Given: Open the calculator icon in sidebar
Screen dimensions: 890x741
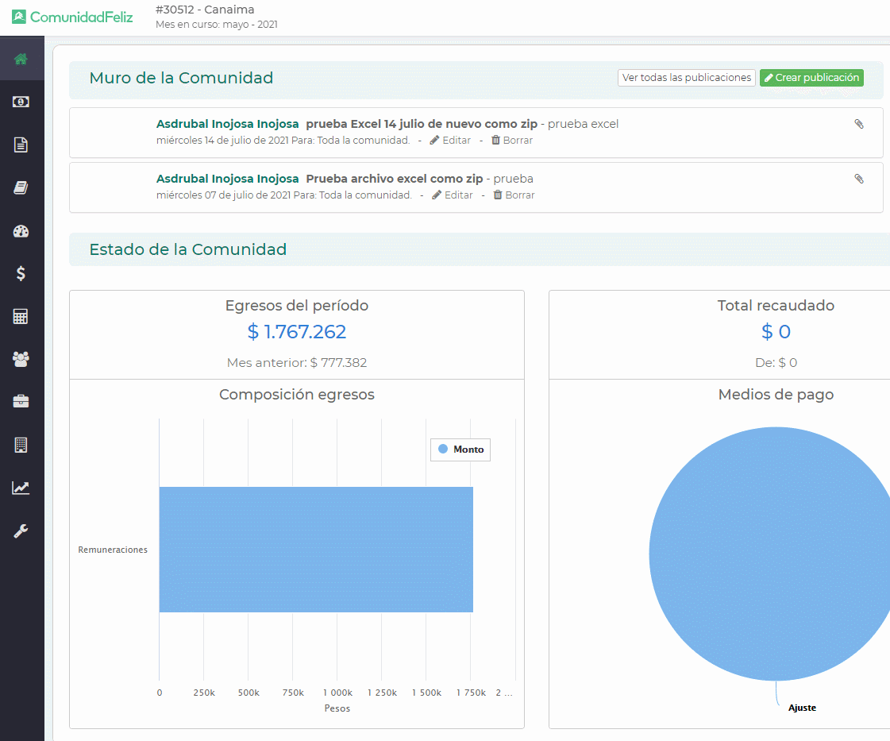Looking at the screenshot, I should [21, 316].
